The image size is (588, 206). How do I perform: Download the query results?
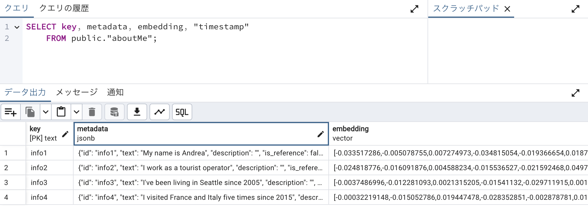137,112
